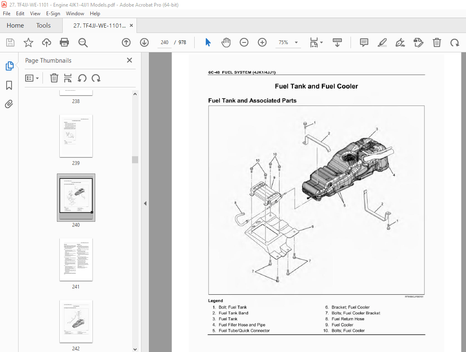Collapse the left navigation pane arrow
Image resolution: width=466 pixels, height=352 pixels.
coord(145,203)
